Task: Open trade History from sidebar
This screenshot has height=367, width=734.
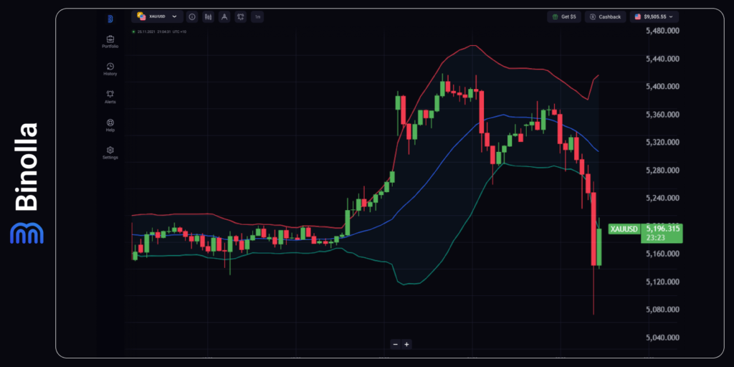Action: point(110,69)
